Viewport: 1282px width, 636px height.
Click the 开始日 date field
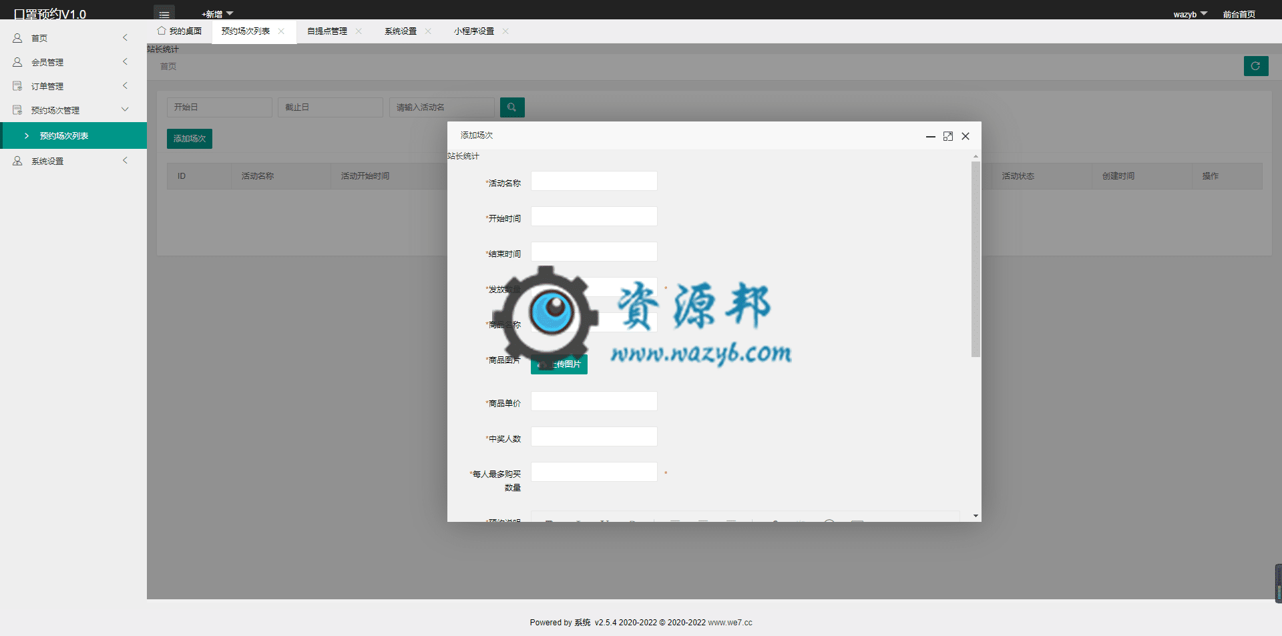[x=220, y=107]
